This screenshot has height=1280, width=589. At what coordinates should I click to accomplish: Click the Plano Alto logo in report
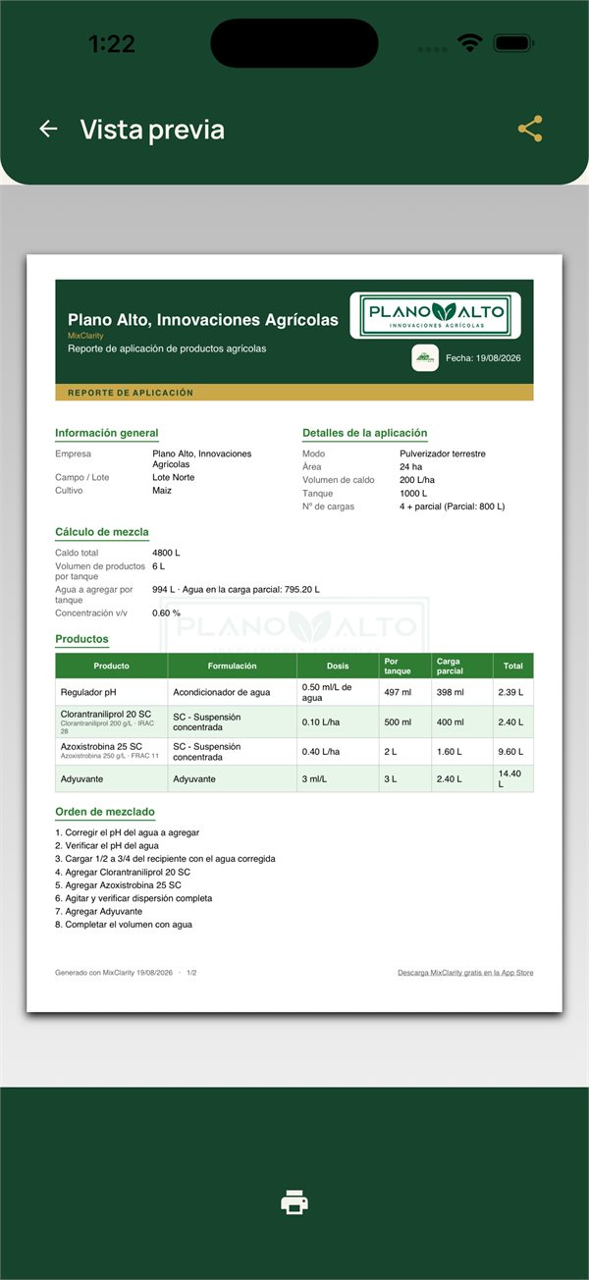(435, 315)
